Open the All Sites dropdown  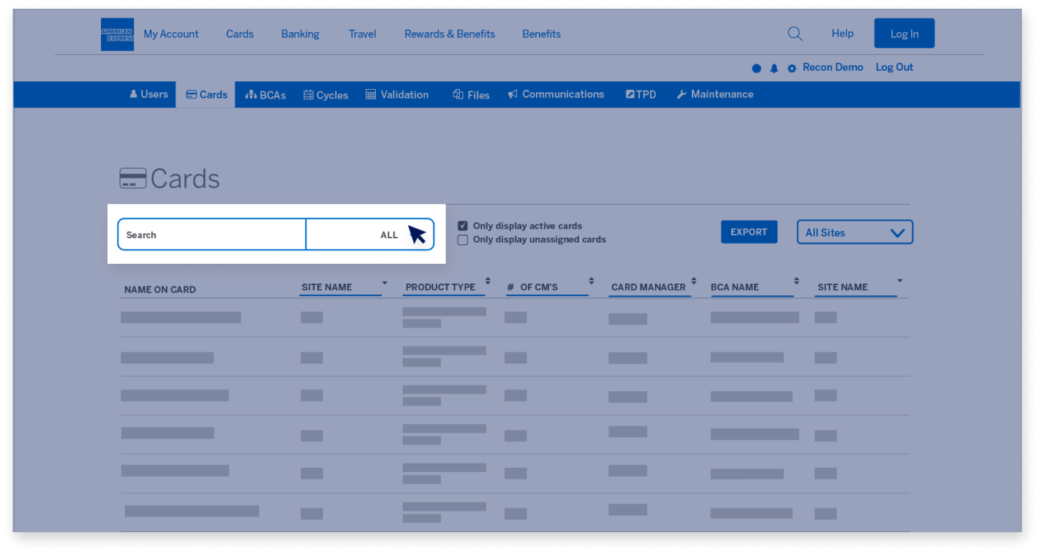(854, 232)
